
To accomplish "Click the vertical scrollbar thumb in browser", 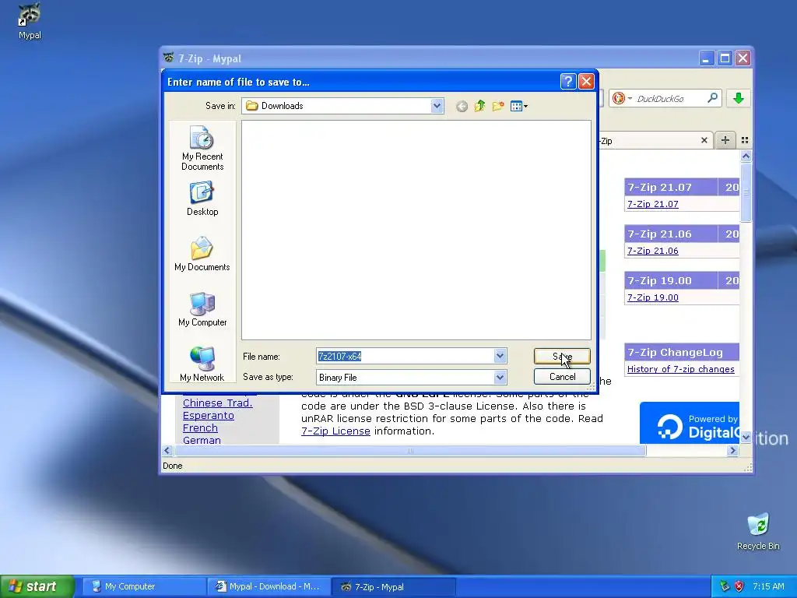I will [746, 192].
